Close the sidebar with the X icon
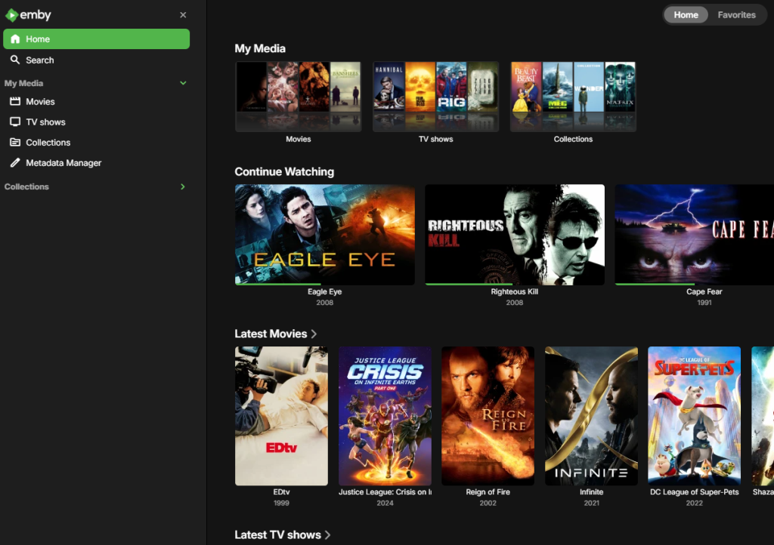774x545 pixels. (183, 15)
